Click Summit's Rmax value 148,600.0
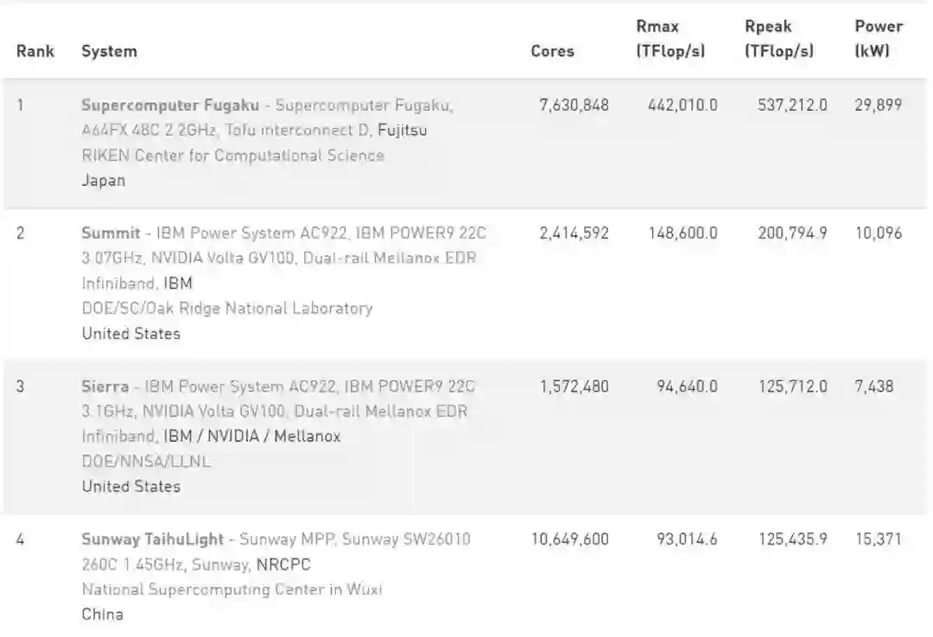Screen dimensions: 933x637 pyautogui.click(x=682, y=233)
